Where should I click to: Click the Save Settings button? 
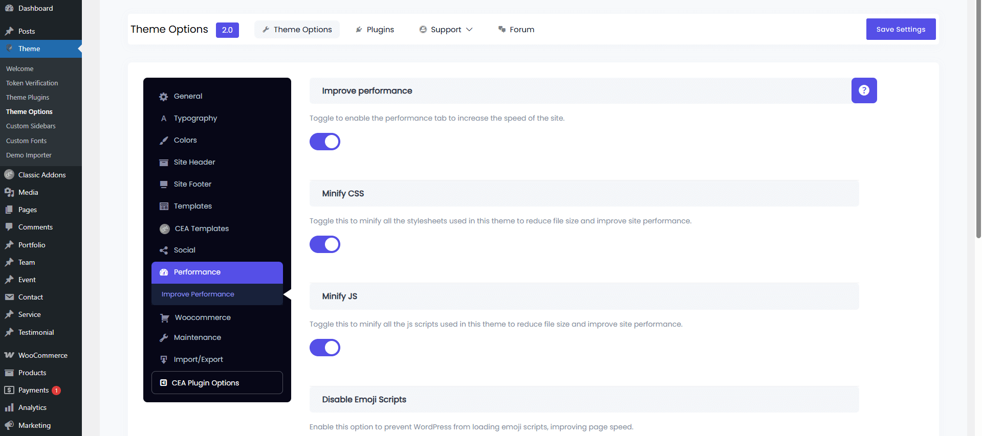point(901,29)
